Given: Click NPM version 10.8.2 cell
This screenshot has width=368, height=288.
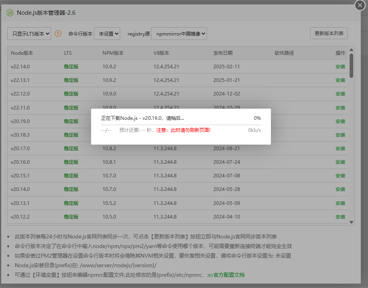Looking at the screenshot, I should [x=109, y=149].
